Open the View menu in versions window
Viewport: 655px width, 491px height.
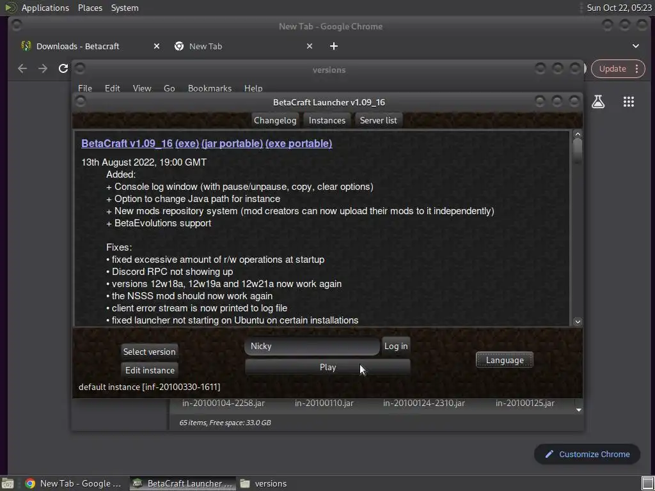pos(142,88)
